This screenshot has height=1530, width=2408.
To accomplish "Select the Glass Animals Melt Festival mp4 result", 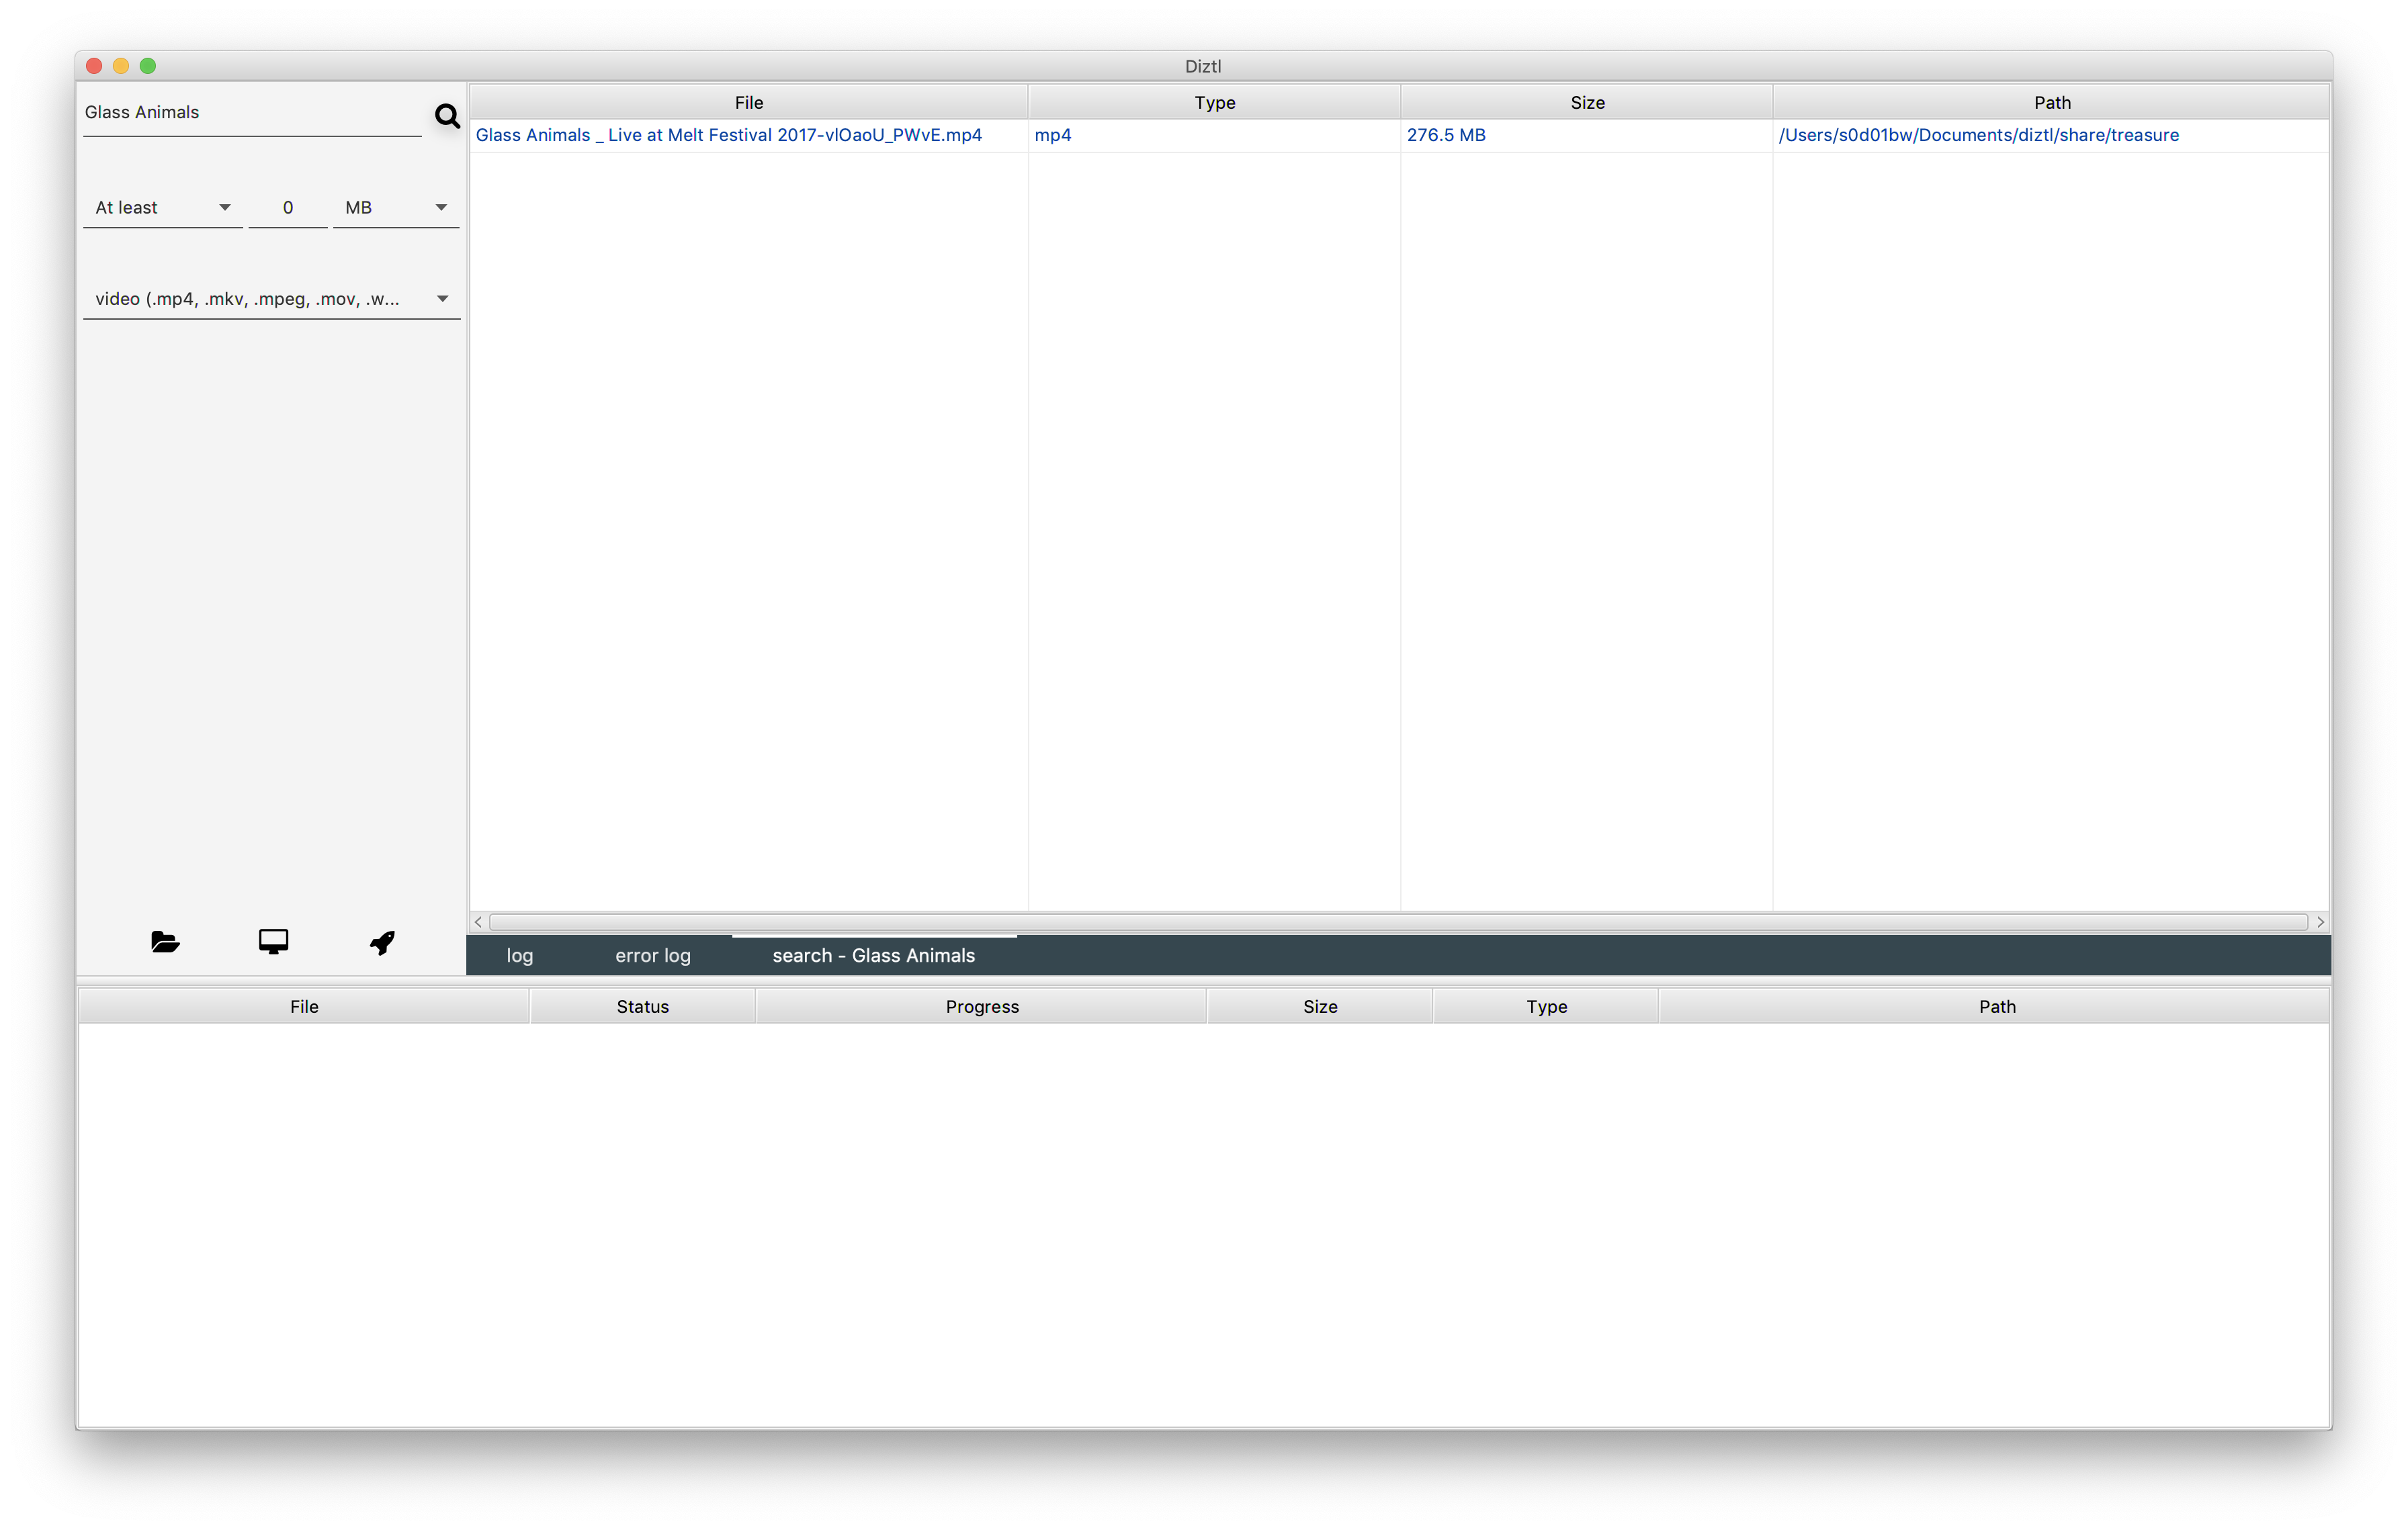I will click(728, 135).
